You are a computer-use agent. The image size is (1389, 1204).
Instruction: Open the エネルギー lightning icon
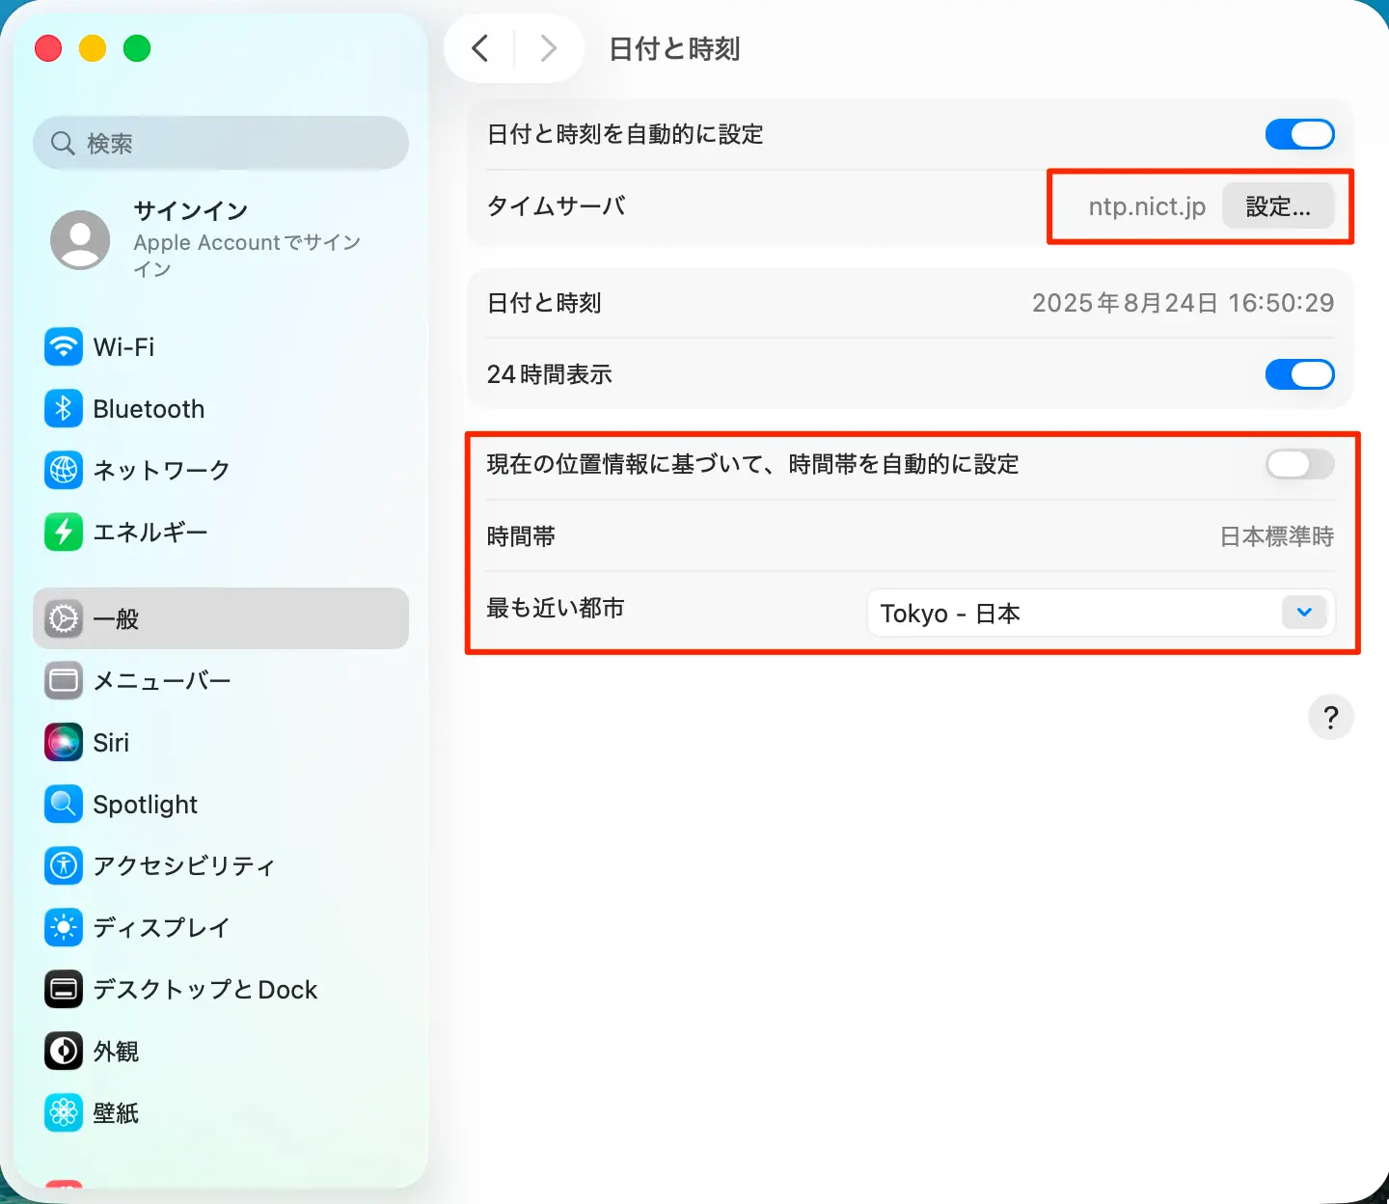[x=64, y=532]
